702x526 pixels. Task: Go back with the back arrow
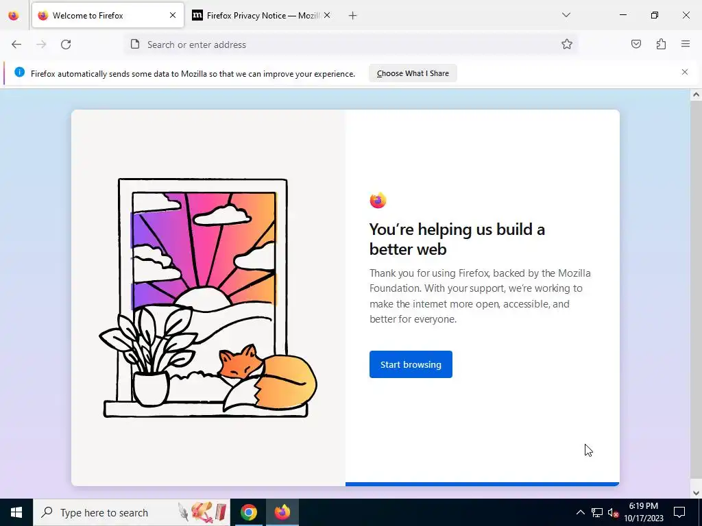[x=16, y=45]
